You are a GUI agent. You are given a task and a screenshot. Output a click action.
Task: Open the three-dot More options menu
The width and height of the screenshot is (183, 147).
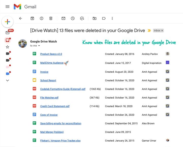coord(112,19)
